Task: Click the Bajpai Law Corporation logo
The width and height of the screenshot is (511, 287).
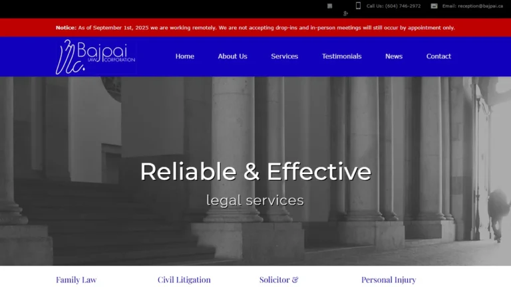Action: (95, 57)
